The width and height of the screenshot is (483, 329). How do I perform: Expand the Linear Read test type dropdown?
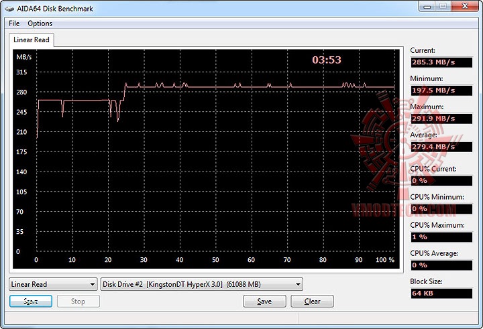pyautogui.click(x=53, y=284)
